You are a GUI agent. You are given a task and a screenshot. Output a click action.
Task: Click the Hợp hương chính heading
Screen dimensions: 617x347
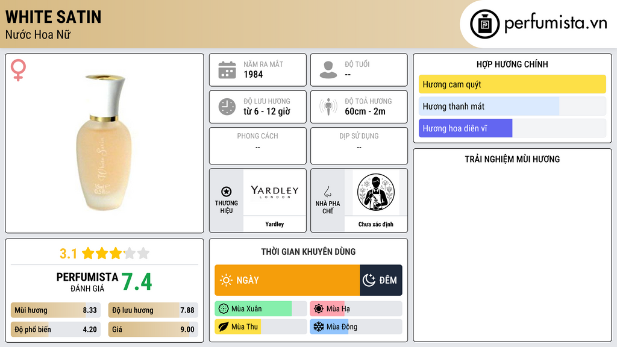(512, 64)
